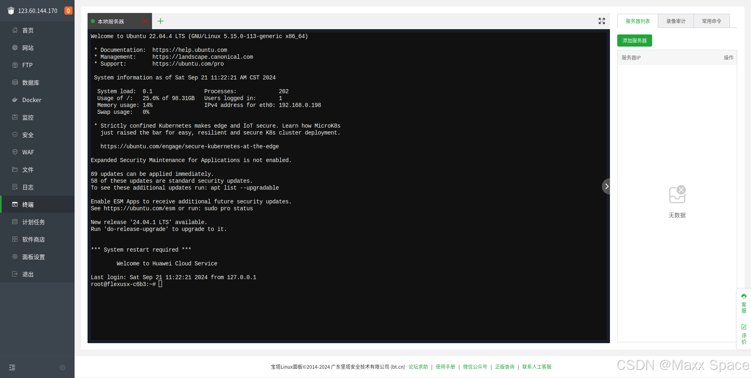
Task: Click the 操作 column header
Action: 729,58
